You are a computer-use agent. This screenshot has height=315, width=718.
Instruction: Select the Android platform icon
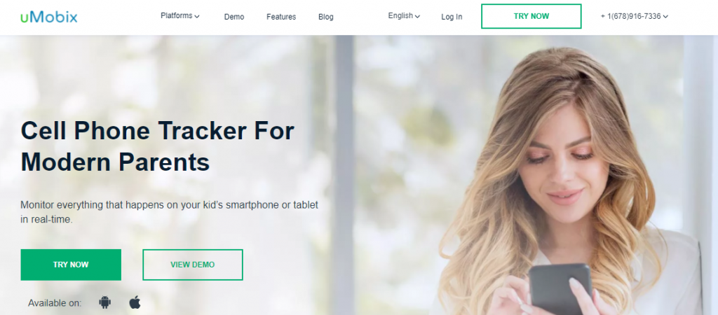tap(105, 302)
